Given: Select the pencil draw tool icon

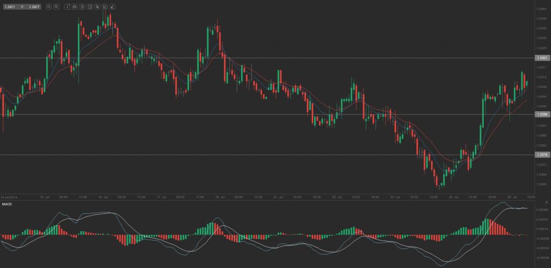Looking at the screenshot, I should click(112, 7).
